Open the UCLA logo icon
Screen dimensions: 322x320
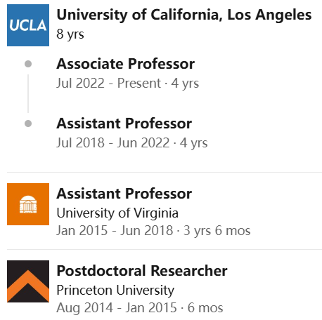[28, 25]
